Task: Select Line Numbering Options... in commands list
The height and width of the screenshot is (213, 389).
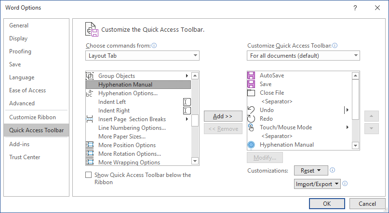Action: 138,128
